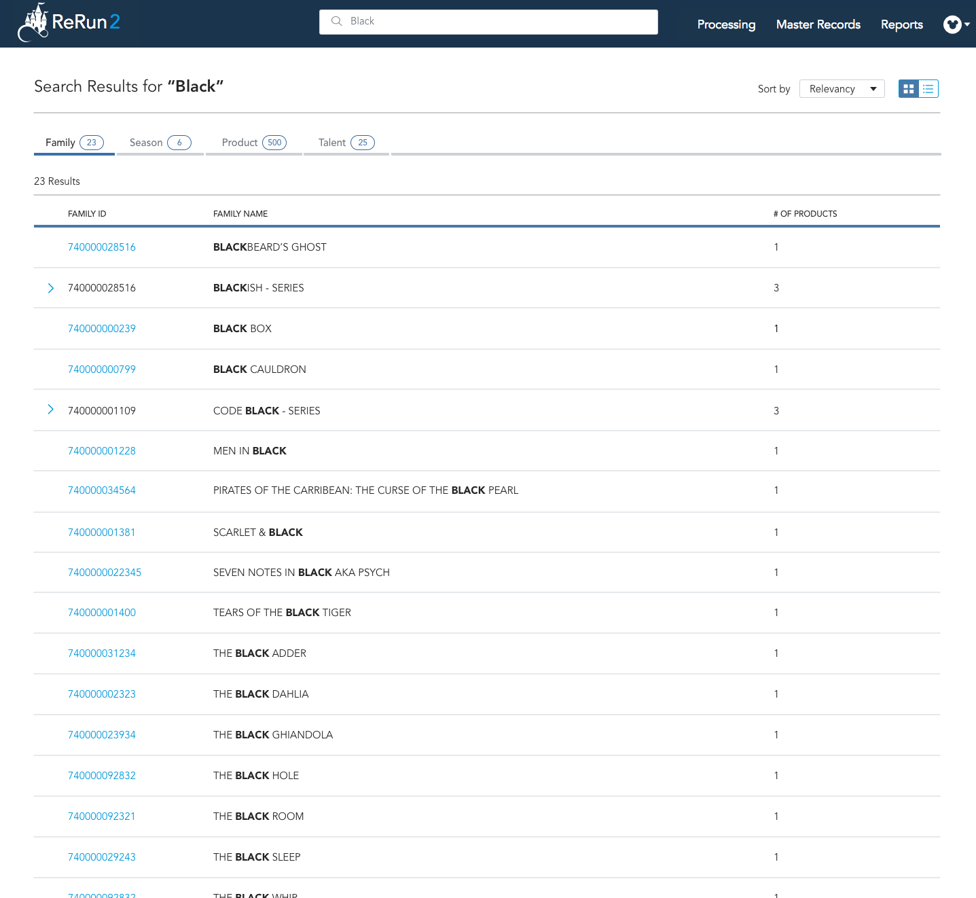Open family ID 740000092832 for The Black Hole
Screen dimensions: 976x898
pos(102,776)
